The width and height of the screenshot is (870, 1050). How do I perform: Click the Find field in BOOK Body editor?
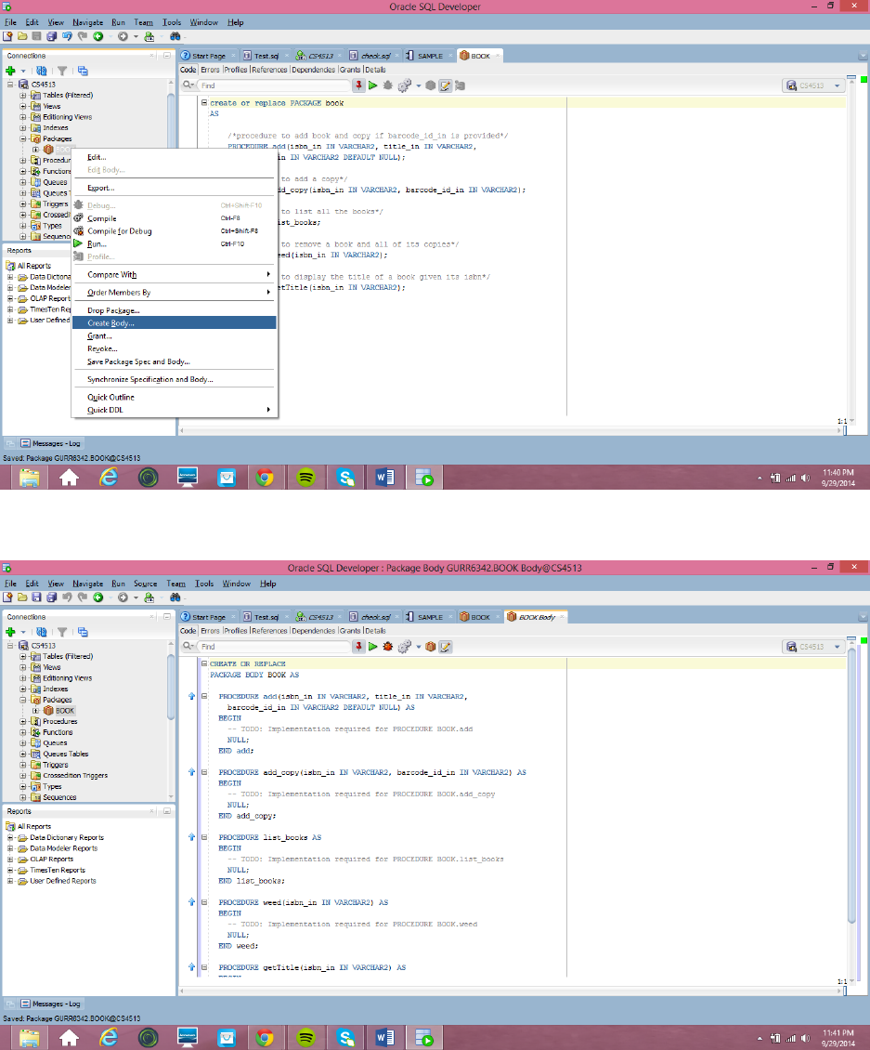[275, 646]
